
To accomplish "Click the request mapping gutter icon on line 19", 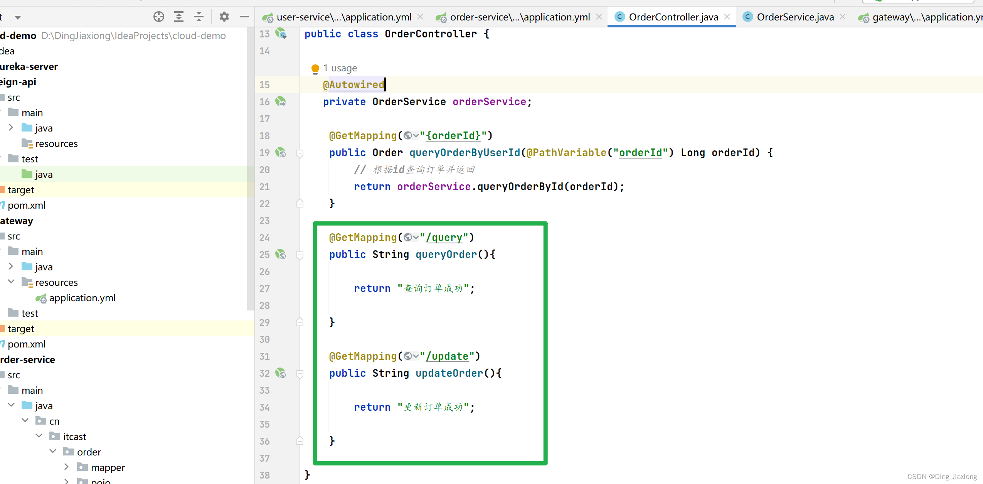I will (x=281, y=152).
